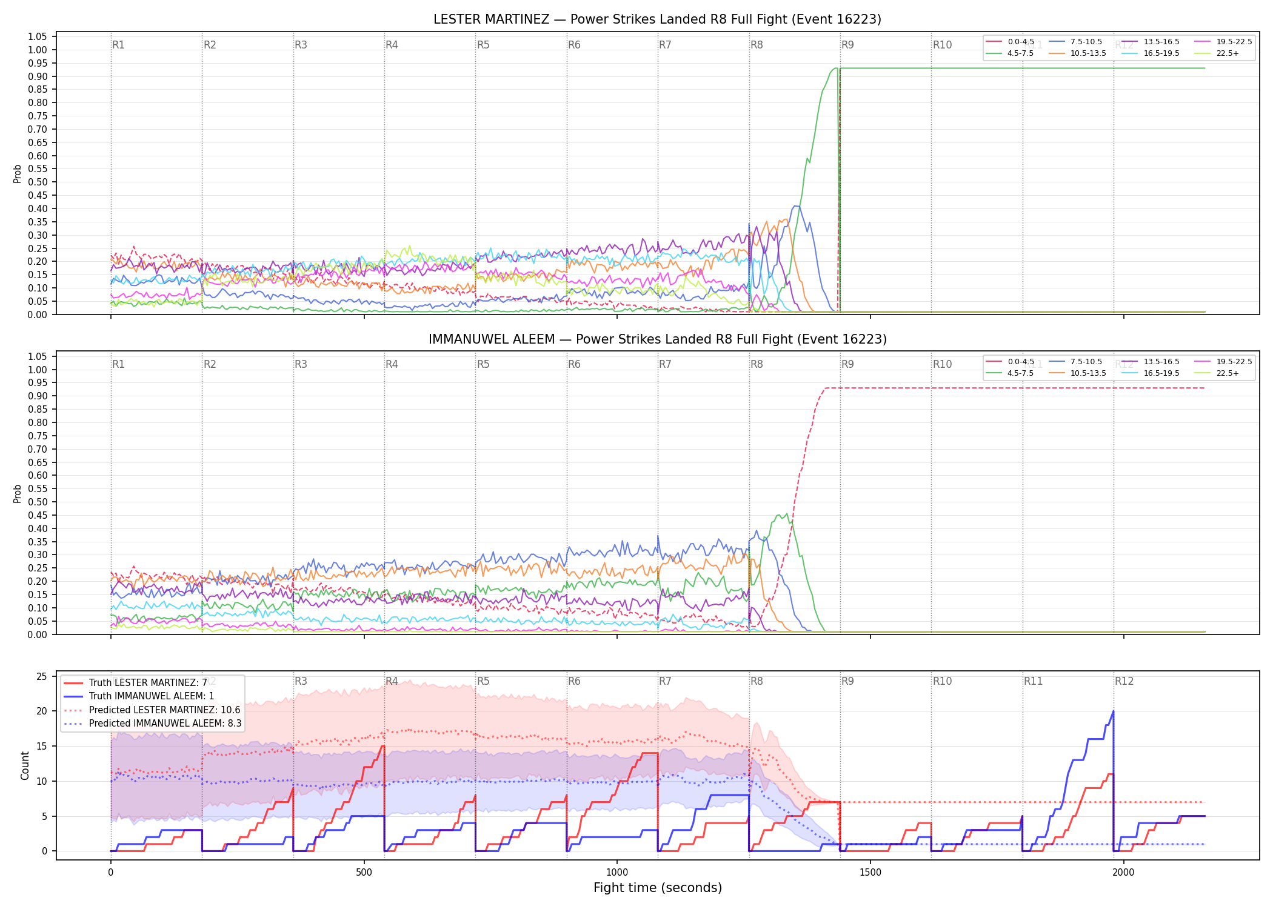Screen dimensions: 1273x909
Task: Click the 1500 tick label on x-axis
Action: pyautogui.click(x=870, y=873)
